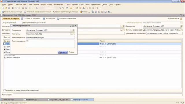Click the Undo arrow icon
185x104 pixels.
[x=30, y=8]
